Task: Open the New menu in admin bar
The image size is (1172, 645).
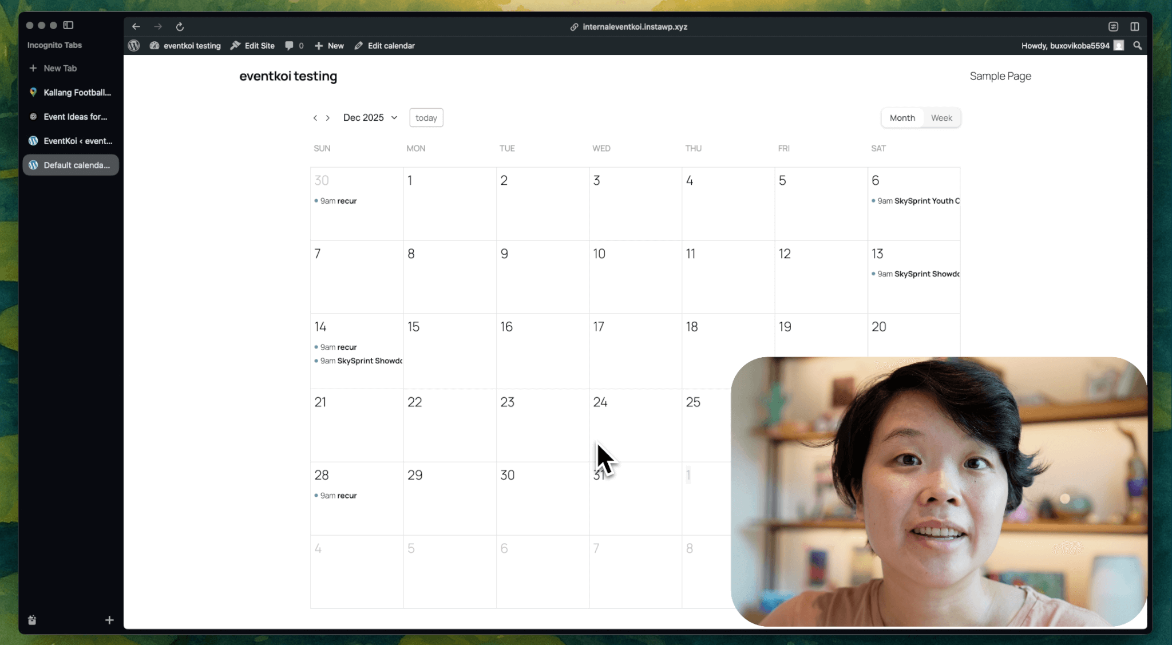Action: coord(329,45)
